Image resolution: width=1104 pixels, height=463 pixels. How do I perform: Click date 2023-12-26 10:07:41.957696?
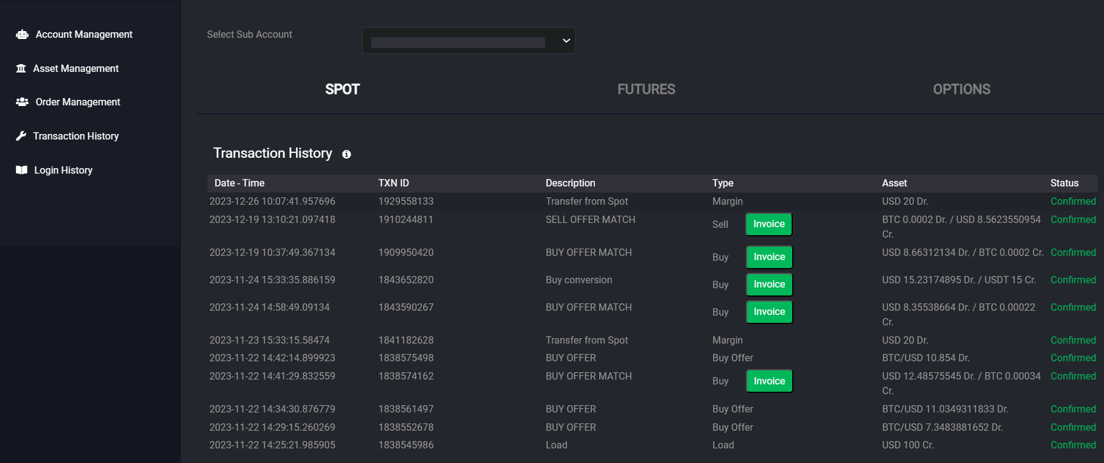point(272,201)
